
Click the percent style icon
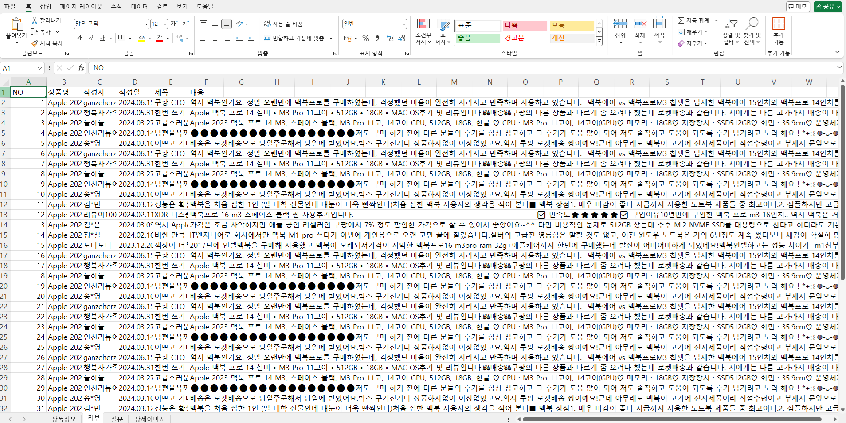(366, 39)
